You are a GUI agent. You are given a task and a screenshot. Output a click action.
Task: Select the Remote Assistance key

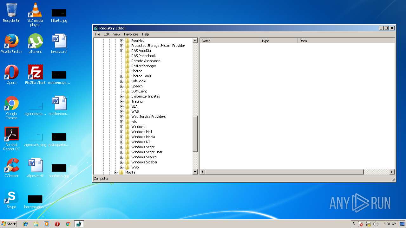[146, 61]
